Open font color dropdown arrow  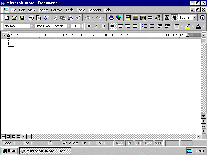(204, 26)
